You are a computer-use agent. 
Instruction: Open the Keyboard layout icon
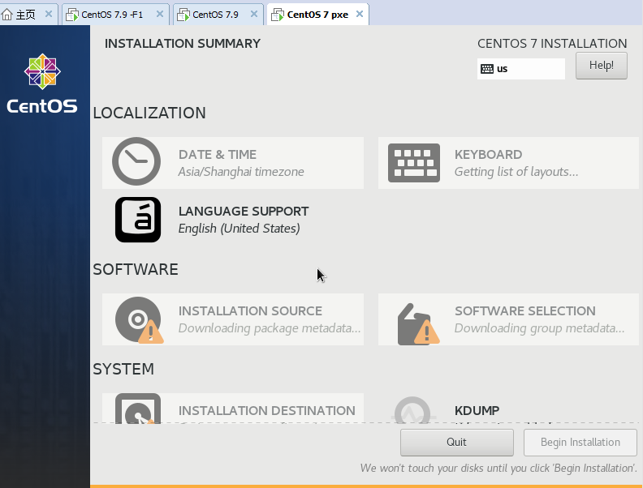pos(414,162)
